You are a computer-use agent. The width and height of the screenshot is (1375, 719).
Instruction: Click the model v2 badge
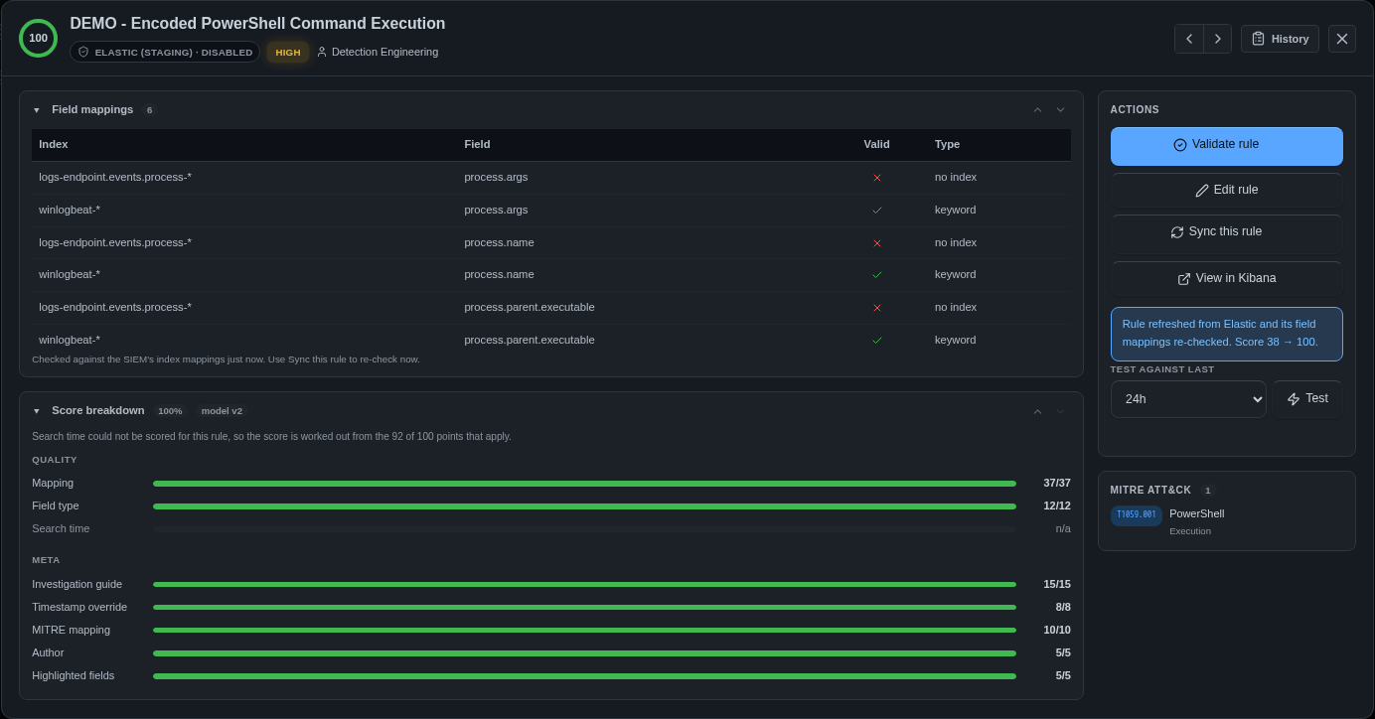tap(222, 411)
